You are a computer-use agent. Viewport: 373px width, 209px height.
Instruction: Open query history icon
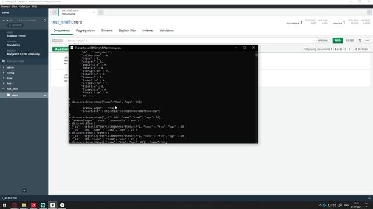click(x=360, y=41)
